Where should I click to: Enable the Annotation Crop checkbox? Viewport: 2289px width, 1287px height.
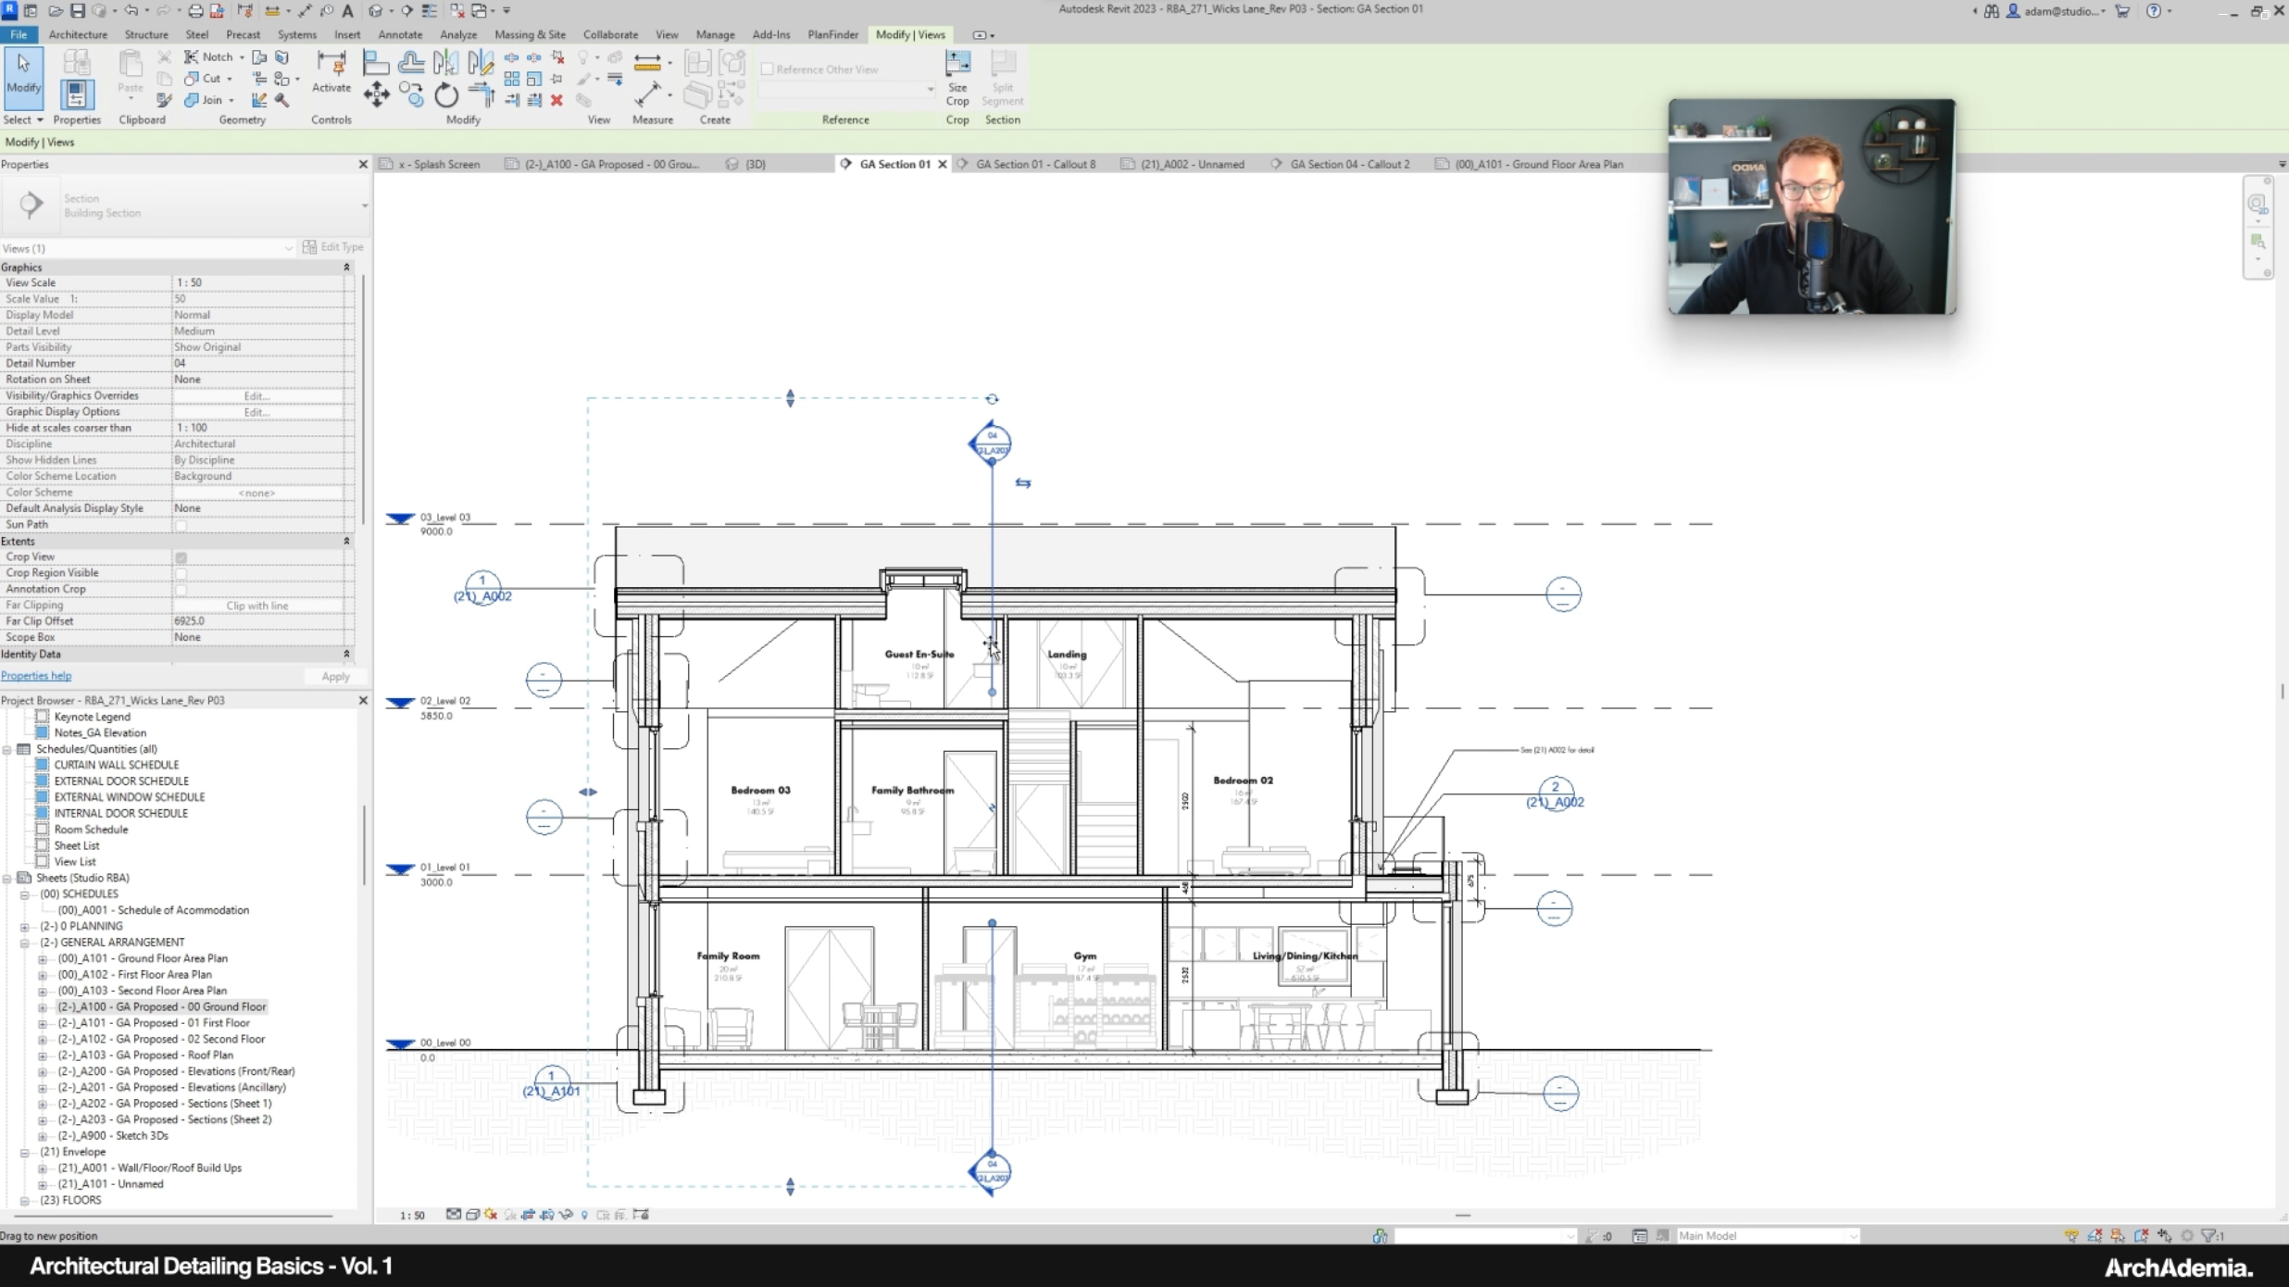(x=181, y=589)
